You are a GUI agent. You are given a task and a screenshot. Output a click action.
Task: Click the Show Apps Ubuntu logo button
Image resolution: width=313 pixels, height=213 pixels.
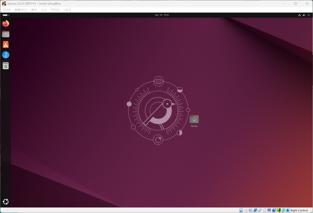[5, 202]
